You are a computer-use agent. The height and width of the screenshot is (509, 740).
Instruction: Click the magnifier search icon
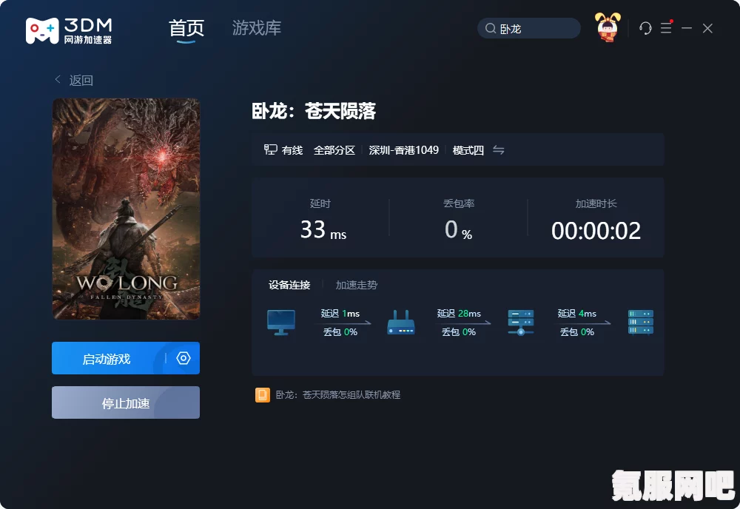click(x=491, y=28)
